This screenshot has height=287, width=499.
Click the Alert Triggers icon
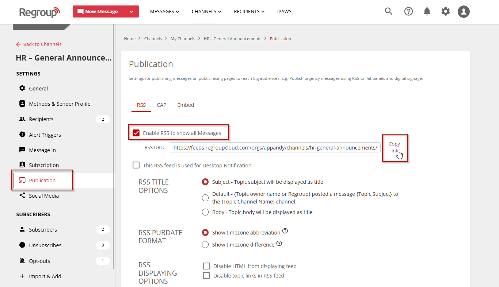coord(22,135)
